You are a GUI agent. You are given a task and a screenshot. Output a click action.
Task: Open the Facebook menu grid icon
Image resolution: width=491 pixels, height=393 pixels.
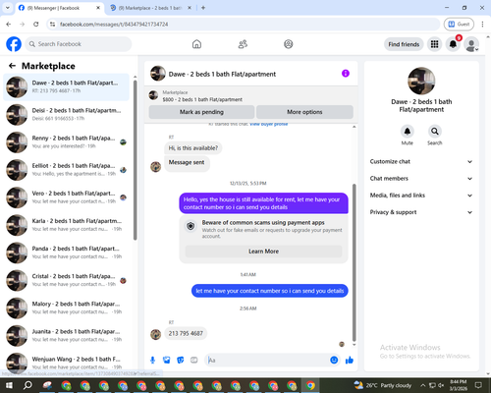434,44
